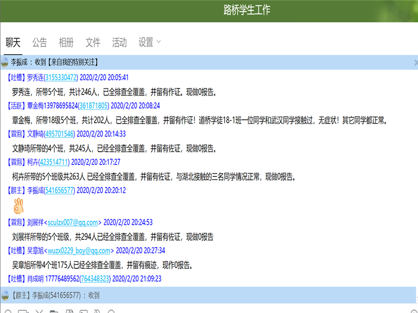This screenshot has width=418, height=313.
Task: Click the OK hand emoji in chat
Action: (19, 206)
